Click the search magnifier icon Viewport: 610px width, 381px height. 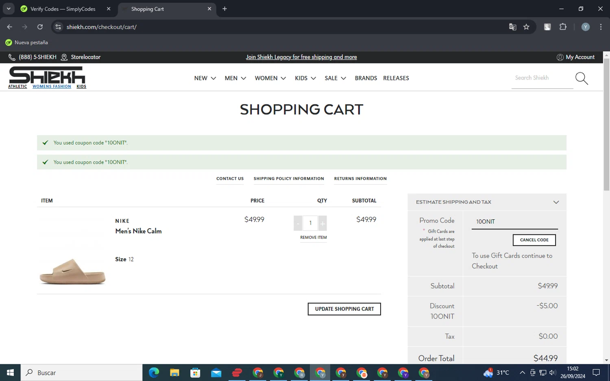point(582,78)
